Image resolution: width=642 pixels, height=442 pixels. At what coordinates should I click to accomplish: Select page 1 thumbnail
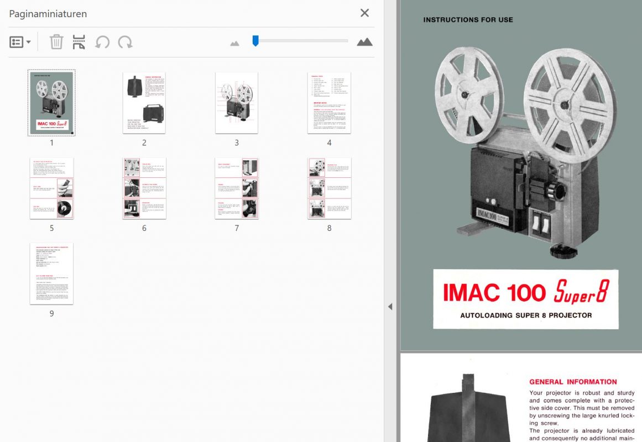point(51,103)
